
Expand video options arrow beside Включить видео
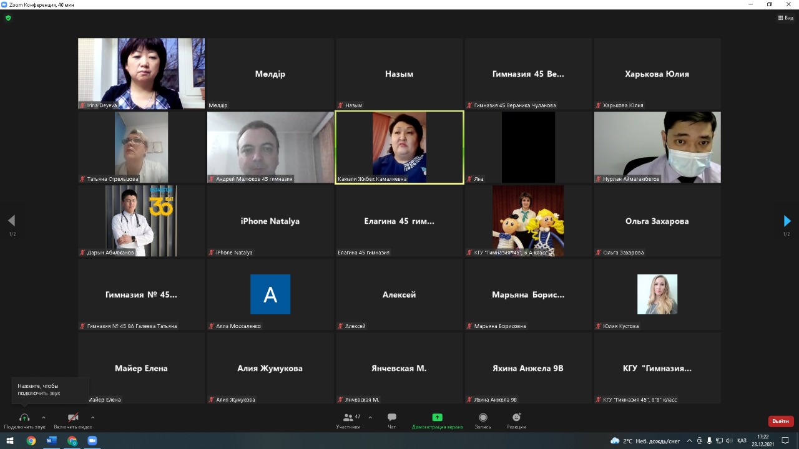(93, 417)
